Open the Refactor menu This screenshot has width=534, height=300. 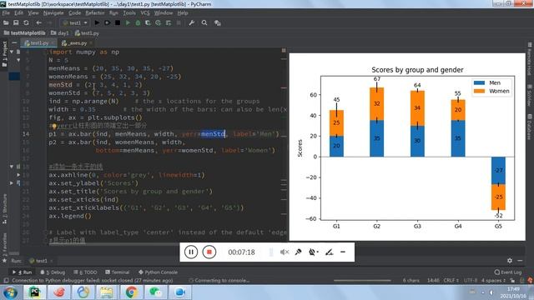point(94,13)
